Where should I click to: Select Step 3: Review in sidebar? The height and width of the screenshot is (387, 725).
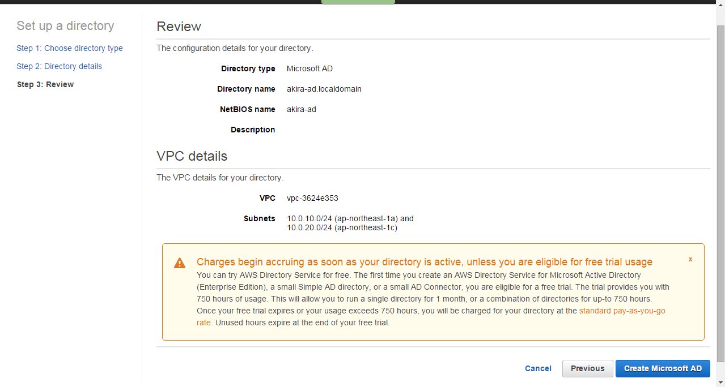coord(45,84)
